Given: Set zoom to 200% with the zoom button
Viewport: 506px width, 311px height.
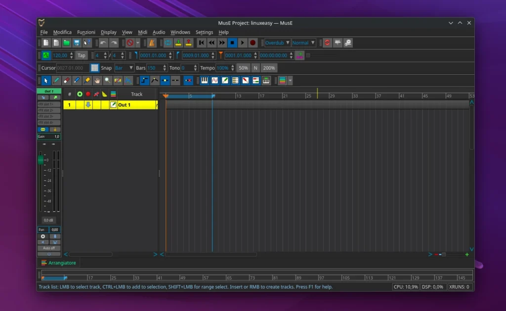Looking at the screenshot, I should click(x=269, y=68).
